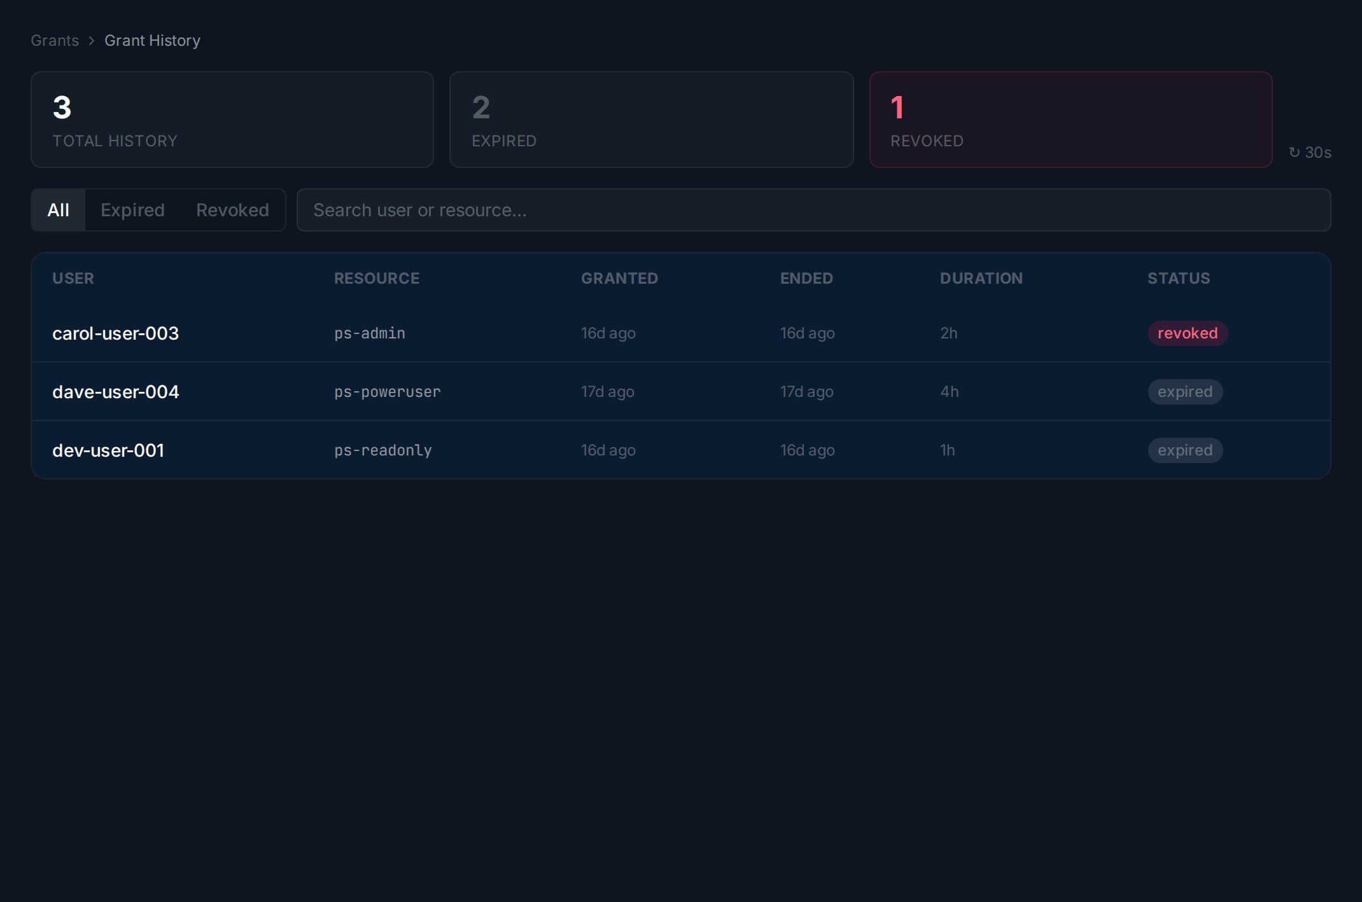This screenshot has width=1362, height=902.
Task: Click granted time 16d ago for carol-user-003
Action: coord(608,333)
